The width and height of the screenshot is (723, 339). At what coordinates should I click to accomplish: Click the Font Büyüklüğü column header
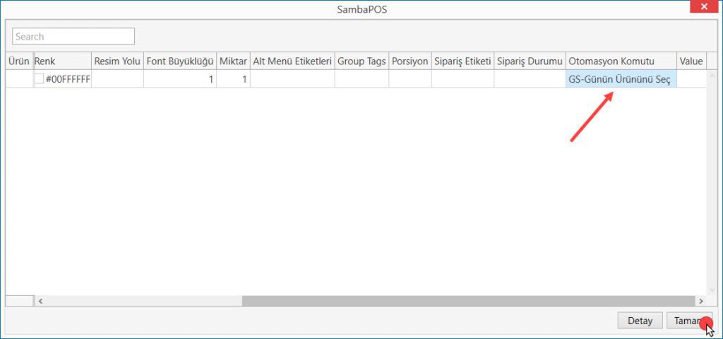180,61
